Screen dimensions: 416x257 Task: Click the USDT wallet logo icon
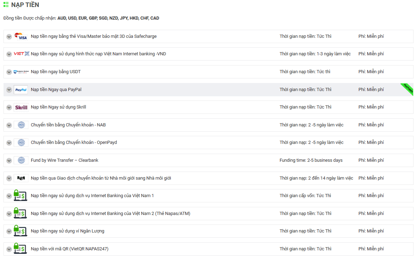(x=21, y=72)
